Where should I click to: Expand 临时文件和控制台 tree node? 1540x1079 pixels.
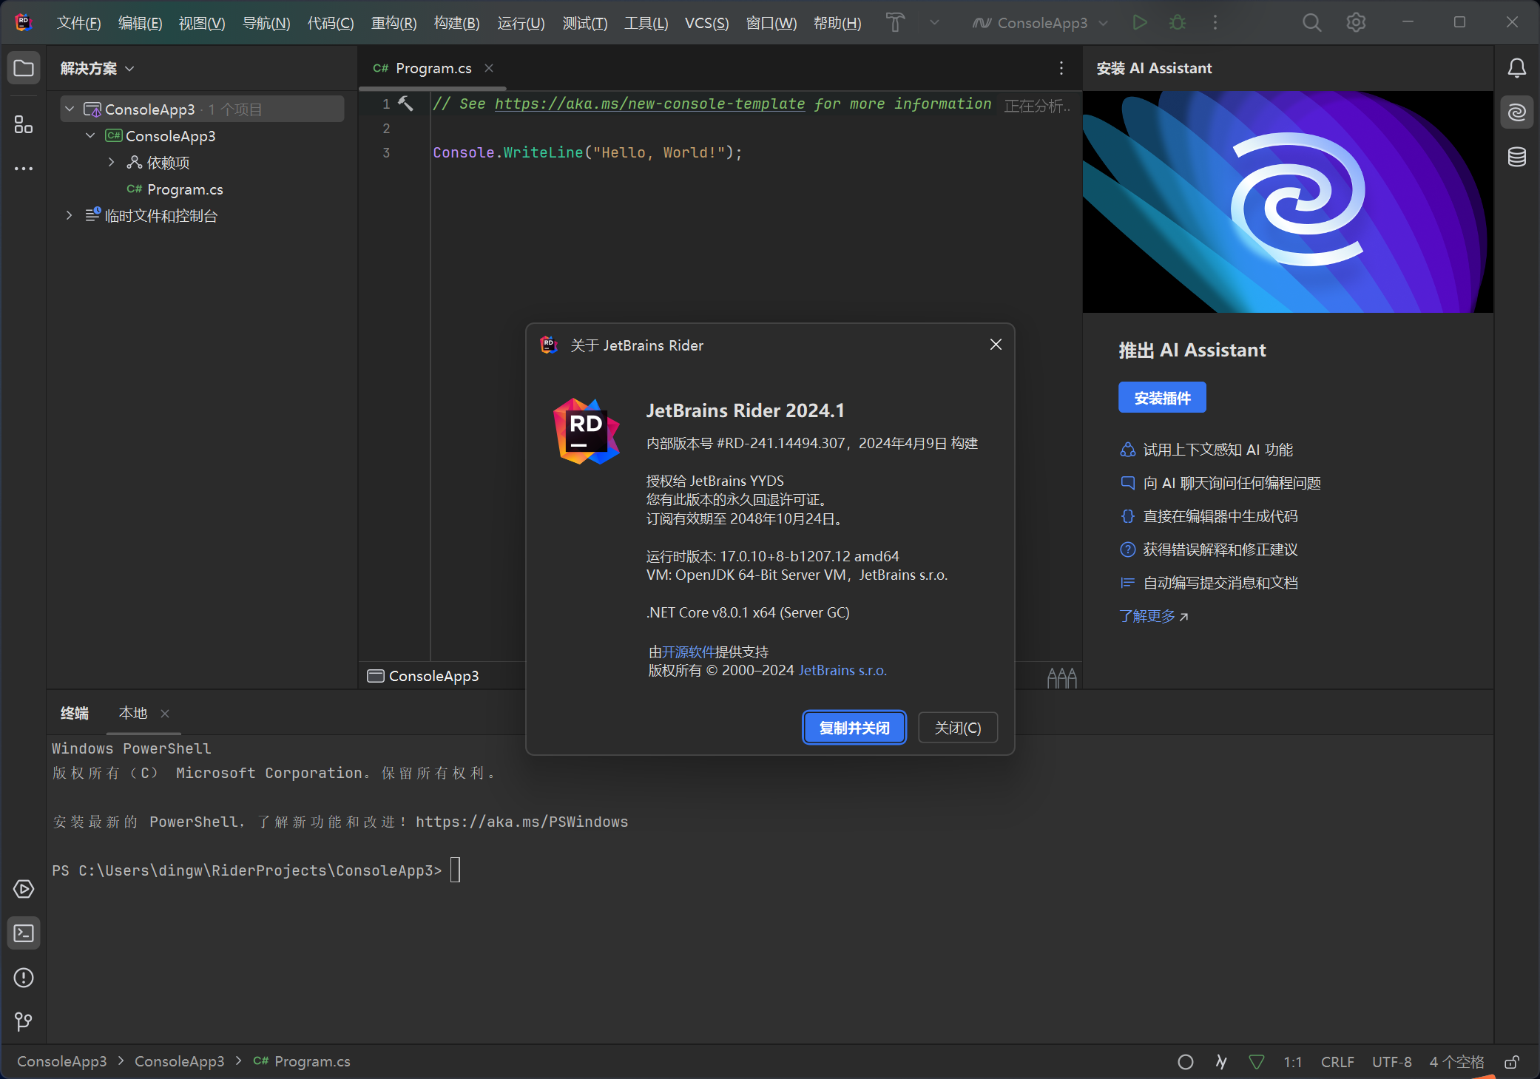pos(70,215)
